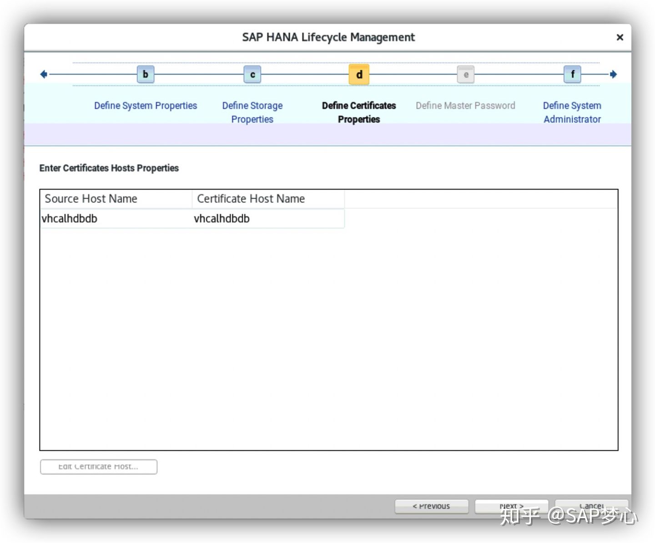The image size is (655, 543).
Task: Go back with Previous button
Action: [x=431, y=506]
